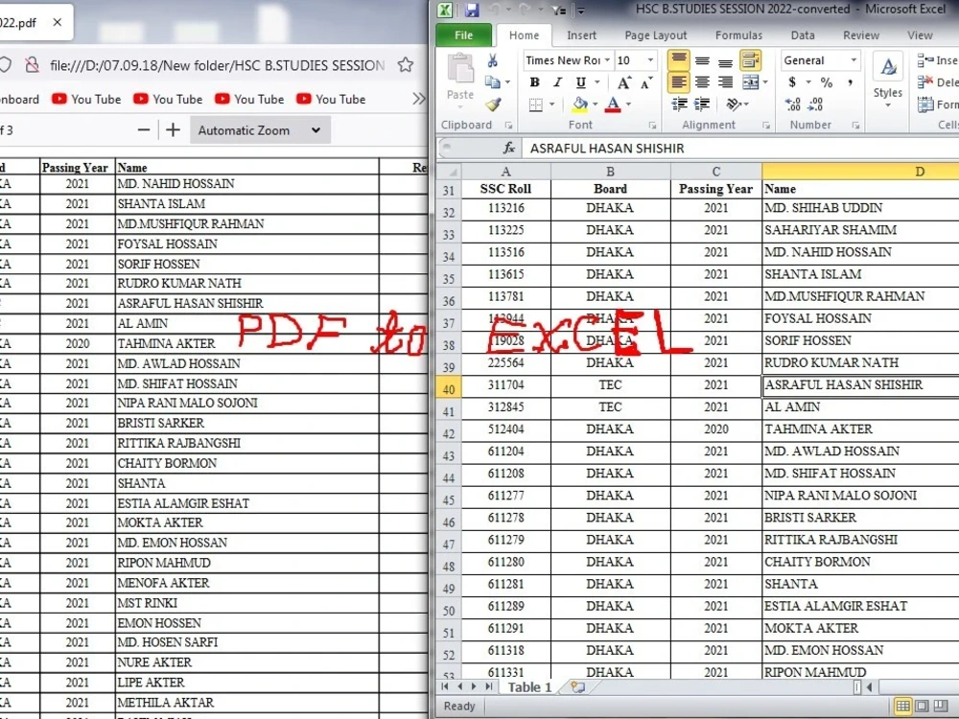Bookmark this page star in browser
This screenshot has width=959, height=719.
(x=406, y=65)
